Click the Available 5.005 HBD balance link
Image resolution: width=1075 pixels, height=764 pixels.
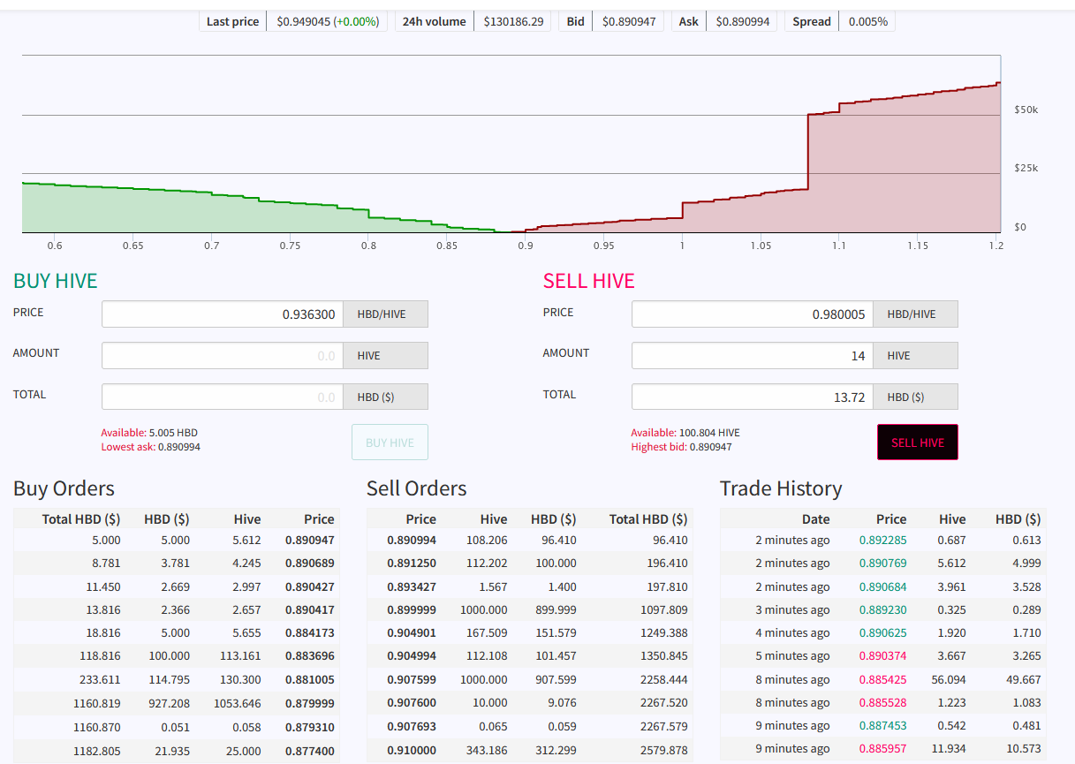click(148, 433)
